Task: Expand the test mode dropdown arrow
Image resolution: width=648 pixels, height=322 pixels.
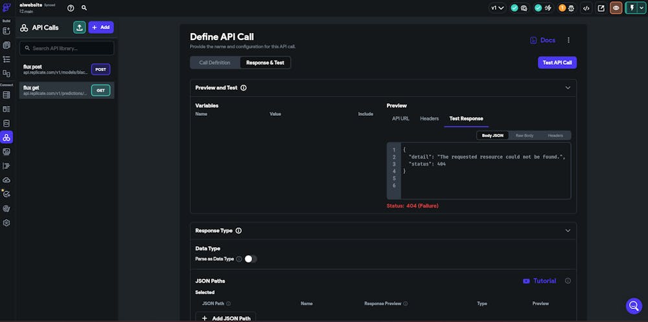Action: click(642, 8)
